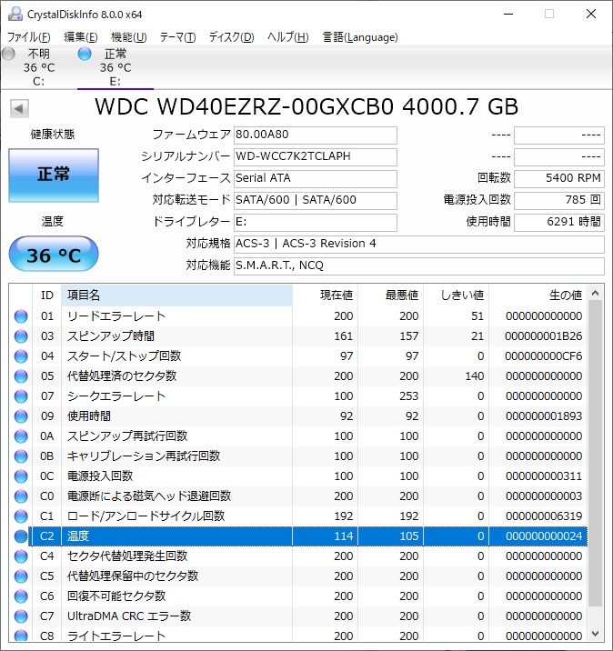Screen dimensions: 613x651
Task: Click the status orb of row C0
Action: point(21,496)
